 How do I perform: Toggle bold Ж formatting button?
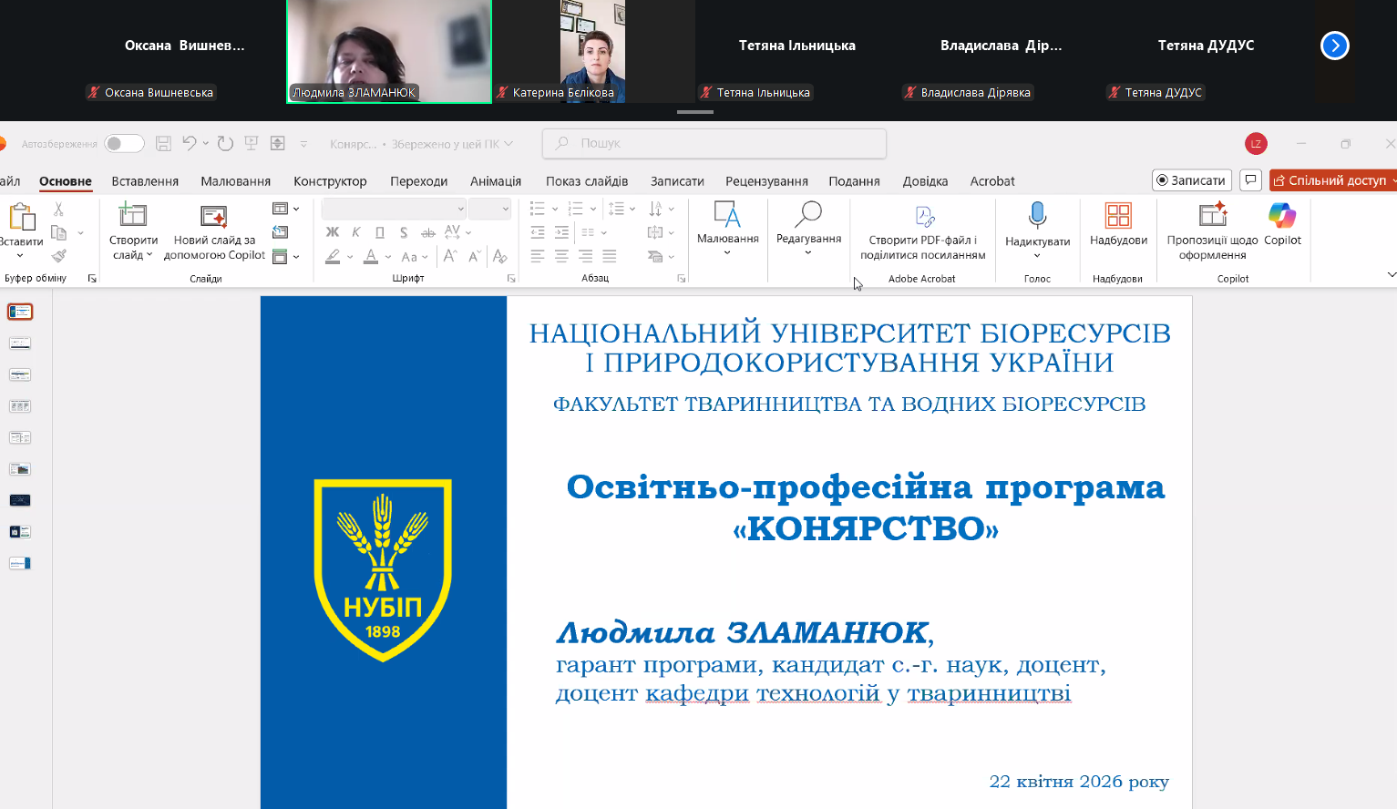point(333,232)
